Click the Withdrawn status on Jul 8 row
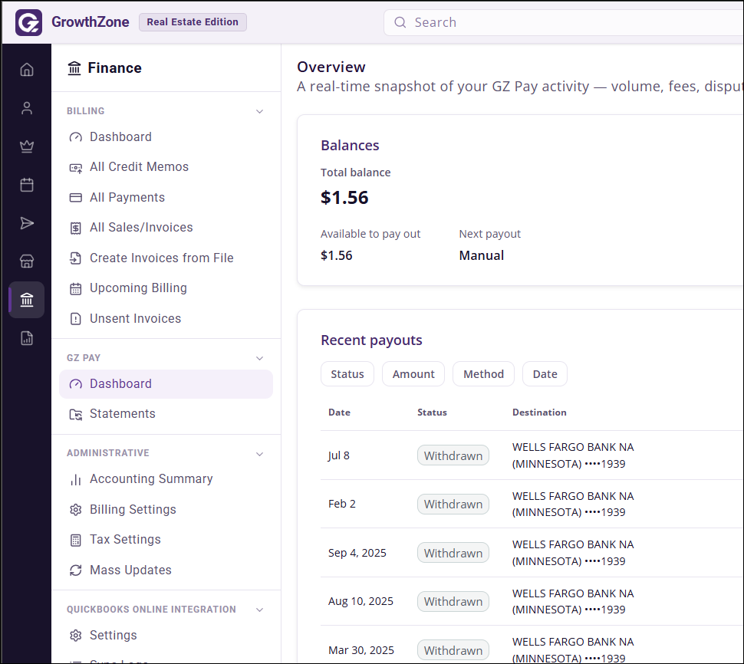This screenshot has height=664, width=744. point(453,455)
